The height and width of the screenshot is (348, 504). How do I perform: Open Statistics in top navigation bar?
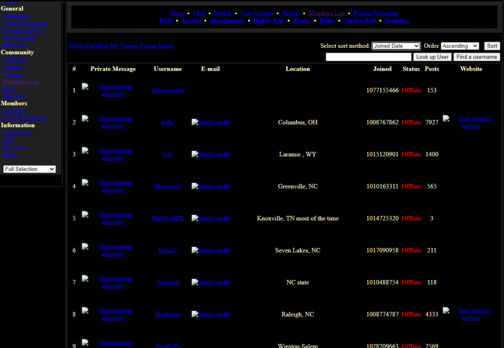click(x=397, y=21)
